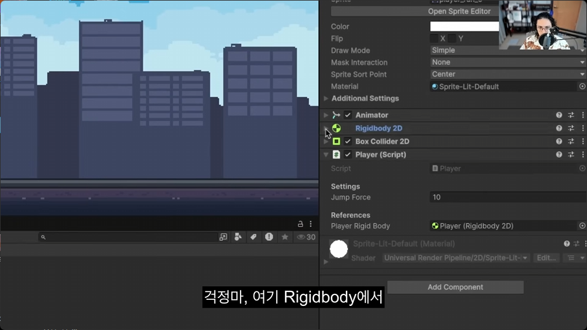Open Rigidbody 2D presets icon
The height and width of the screenshot is (330, 587).
pyautogui.click(x=571, y=128)
